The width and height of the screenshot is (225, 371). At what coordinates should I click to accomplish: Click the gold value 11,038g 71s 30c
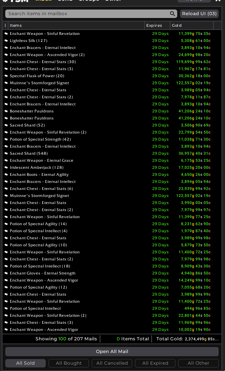(x=194, y=140)
